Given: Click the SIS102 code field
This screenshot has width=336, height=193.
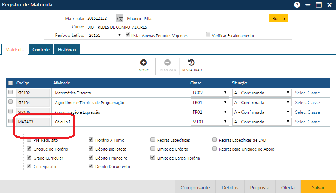Looking at the screenshot, I should tap(33, 93).
